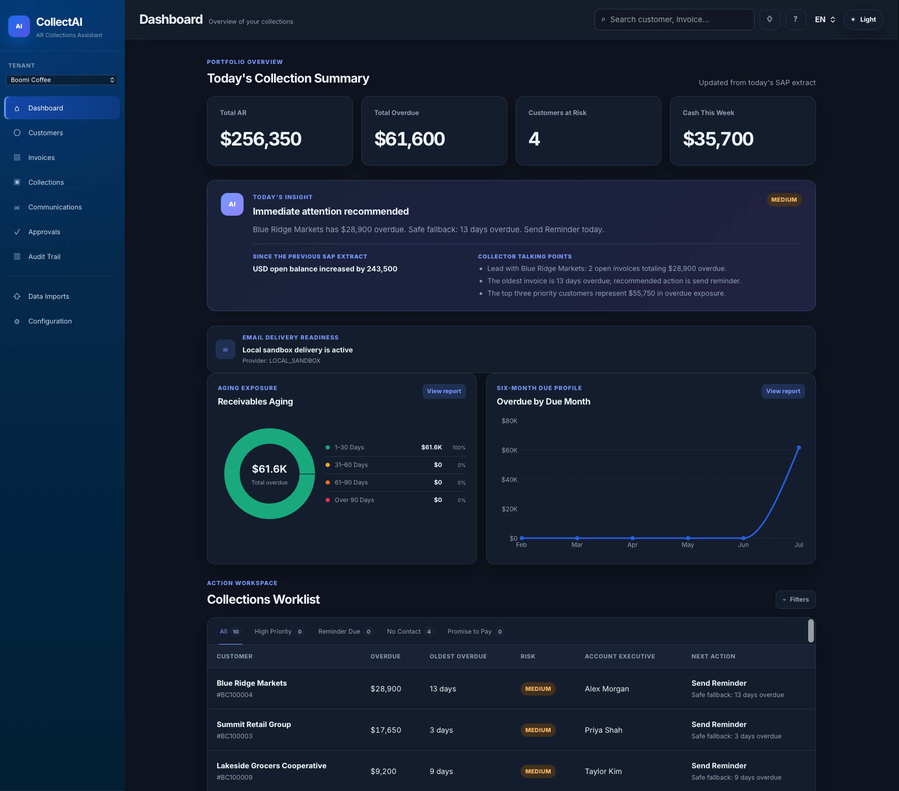
Task: Click the AI badge in Today's Insight
Action: click(x=232, y=204)
